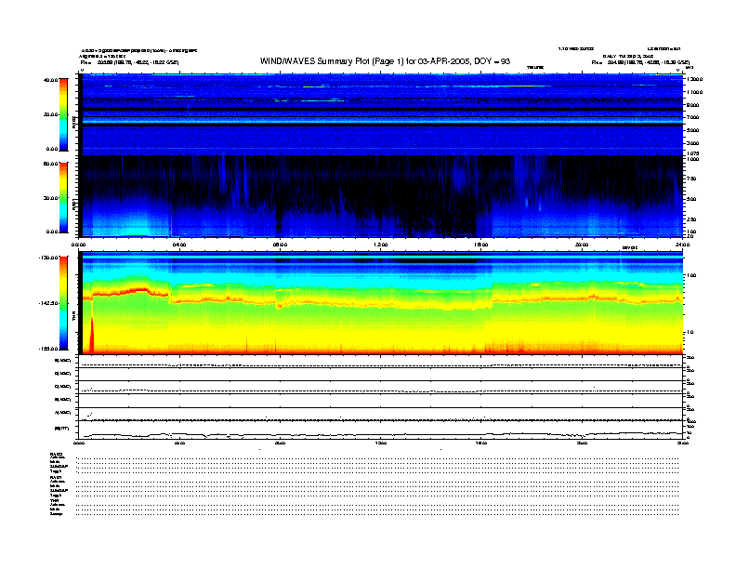Viewport: 736px width, 569px height.
Task: Click the green-yellow TNR spectrogram panel
Action: tap(381, 303)
